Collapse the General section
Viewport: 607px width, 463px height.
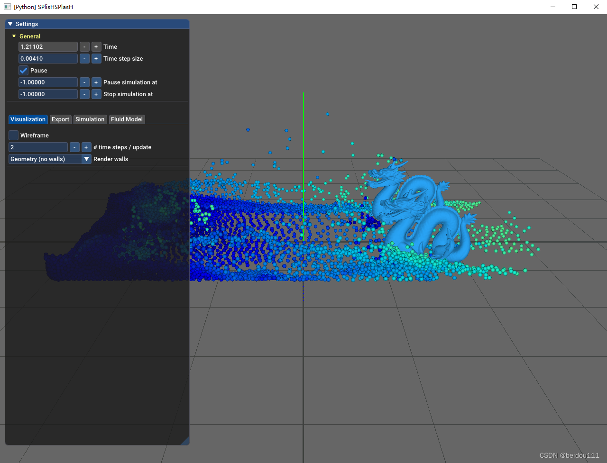click(x=13, y=36)
